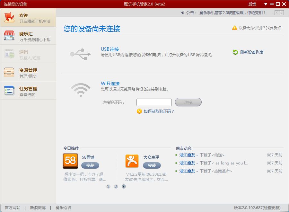289x212 pixels.
Task: Select pagination dot 2 for recommendations
Action: [116, 186]
